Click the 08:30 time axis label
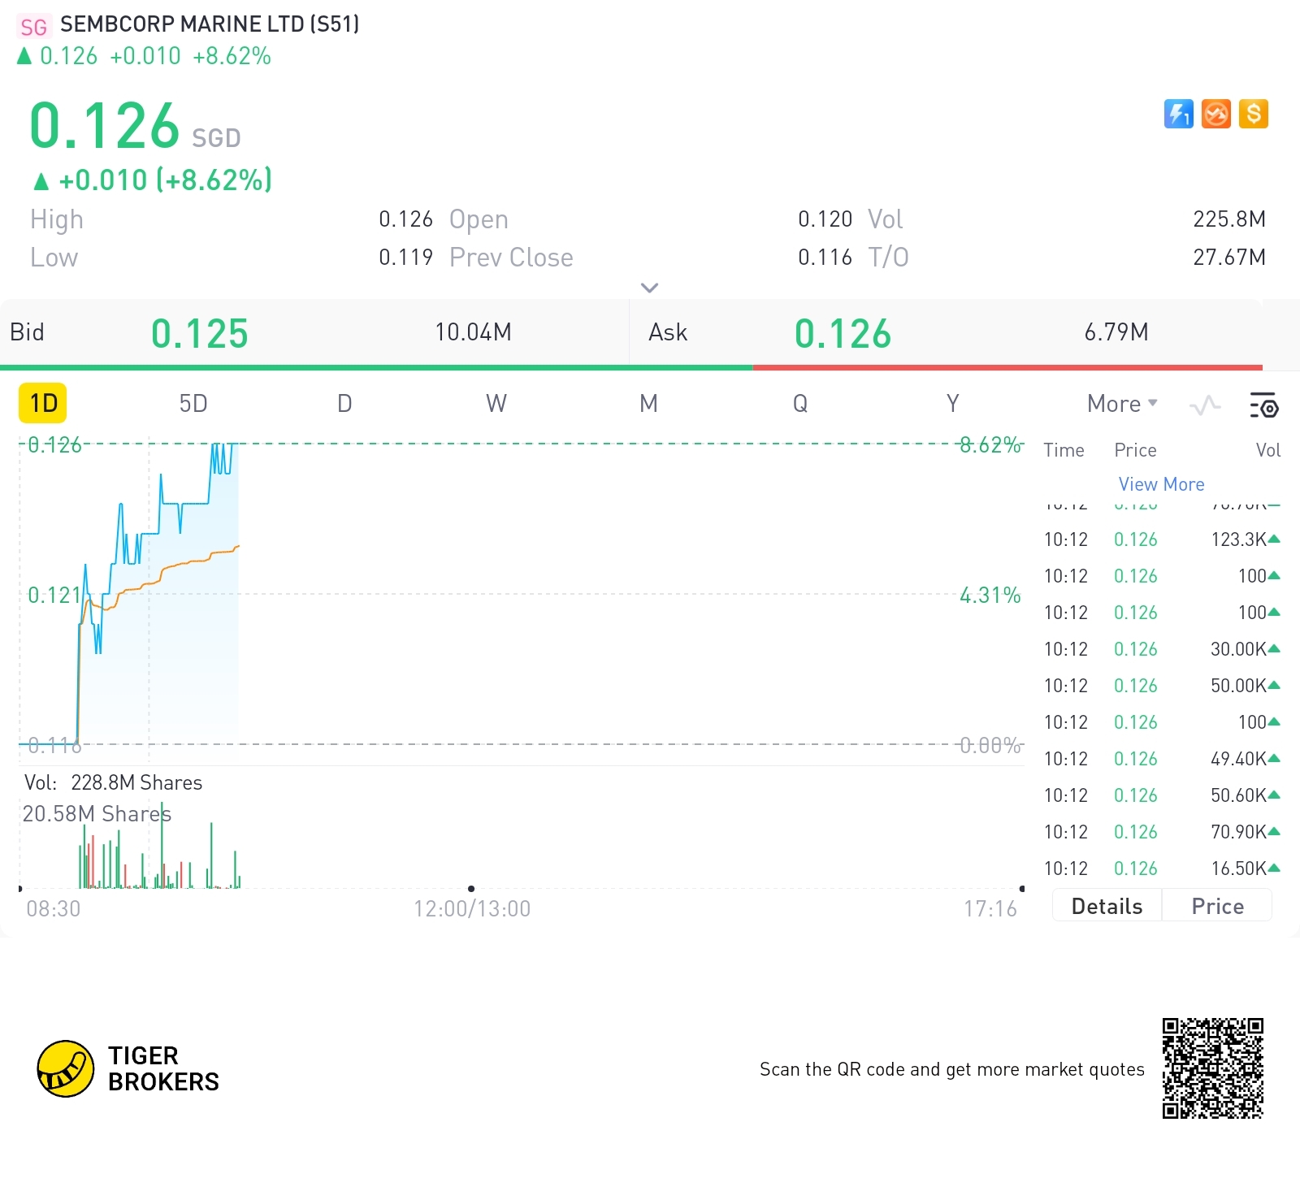Image resolution: width=1300 pixels, height=1200 pixels. point(54,908)
